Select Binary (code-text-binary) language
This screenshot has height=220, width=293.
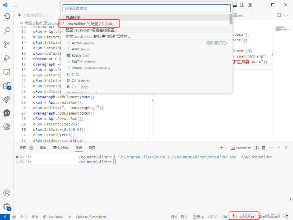tap(146, 68)
